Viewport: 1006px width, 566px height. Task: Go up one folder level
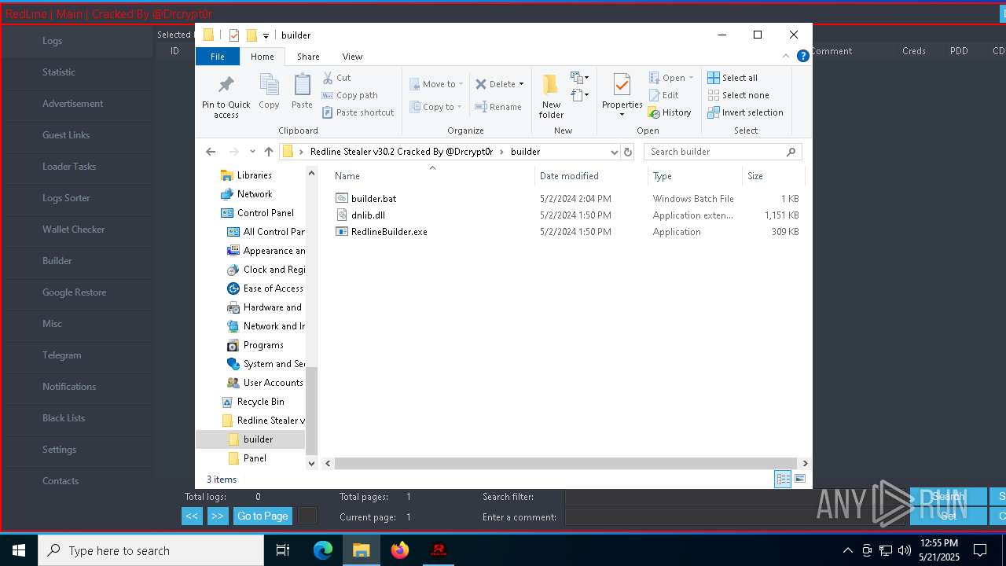pos(269,152)
